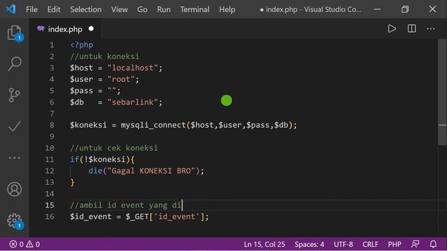This screenshot has width=447, height=251.
Task: Click line number 8 in gutter
Action: [52, 125]
